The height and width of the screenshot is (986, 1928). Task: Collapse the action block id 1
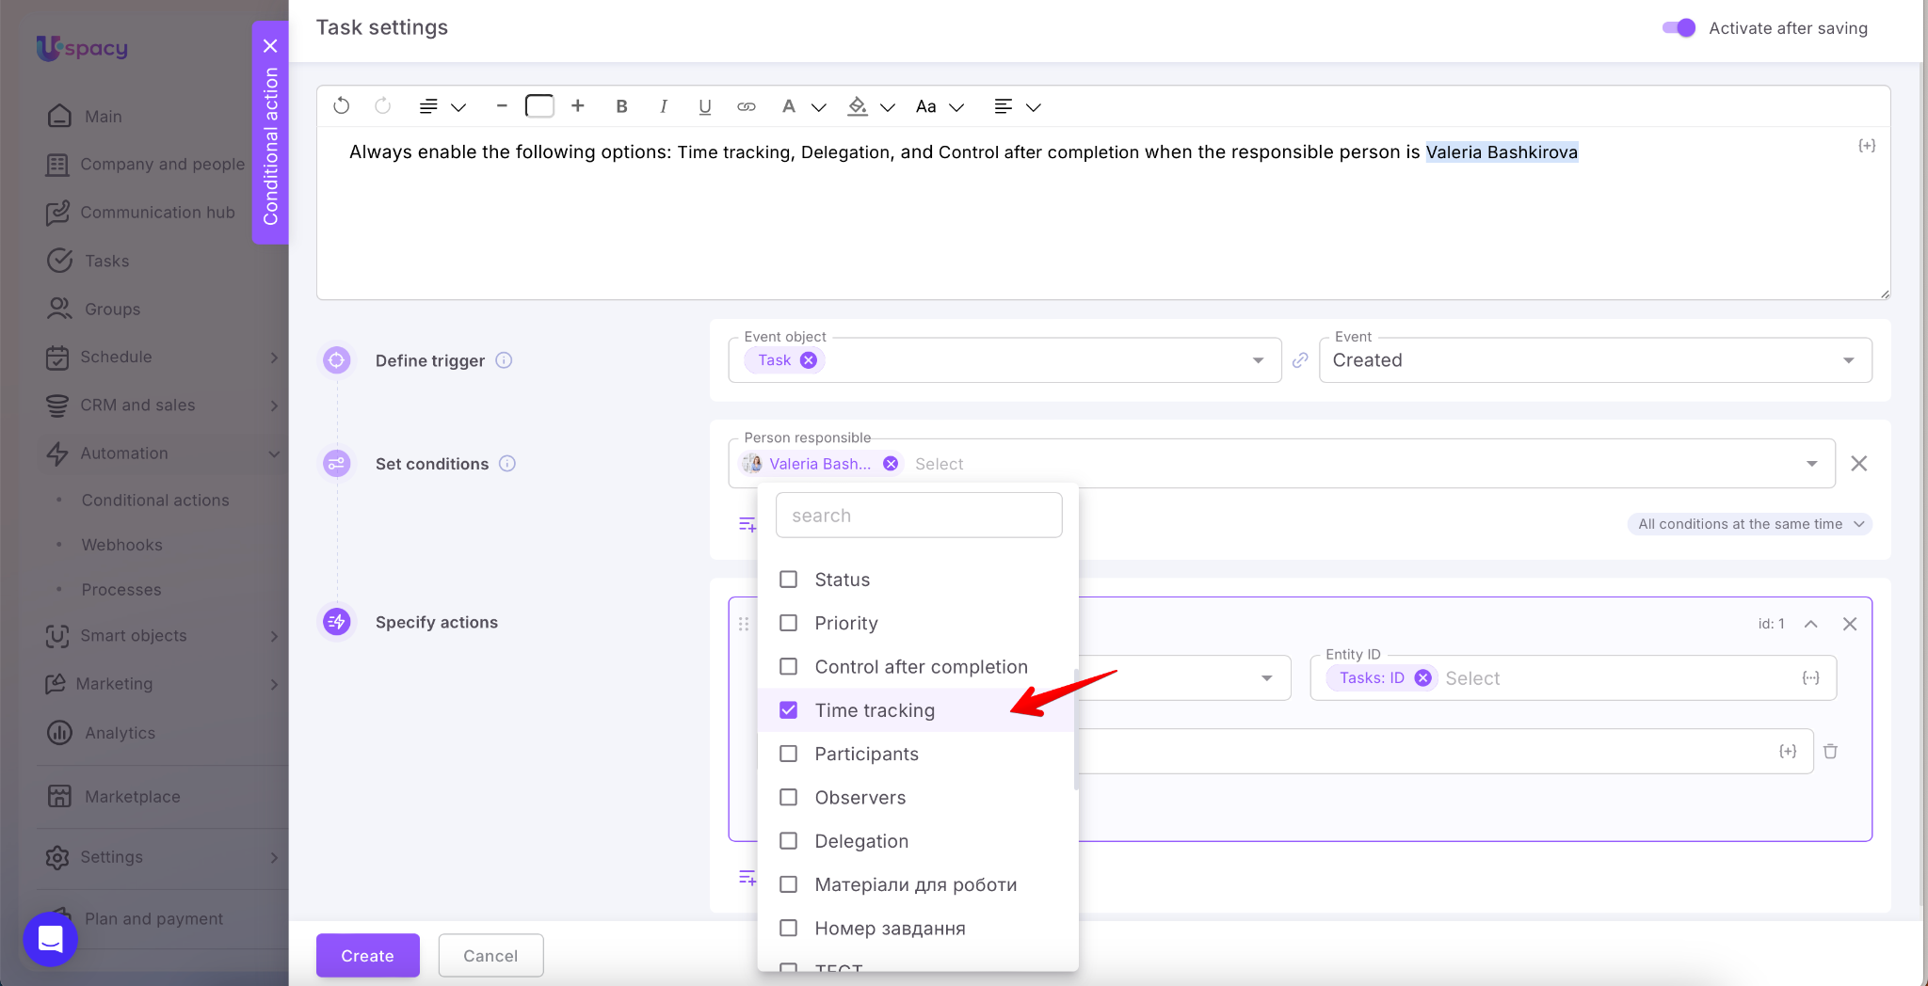pyautogui.click(x=1810, y=624)
